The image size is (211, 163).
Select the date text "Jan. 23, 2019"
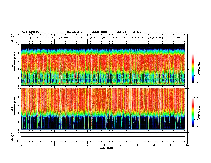point(74,32)
